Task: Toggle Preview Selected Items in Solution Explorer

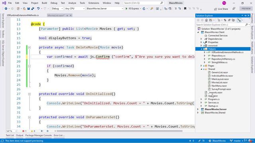Action: (239, 20)
